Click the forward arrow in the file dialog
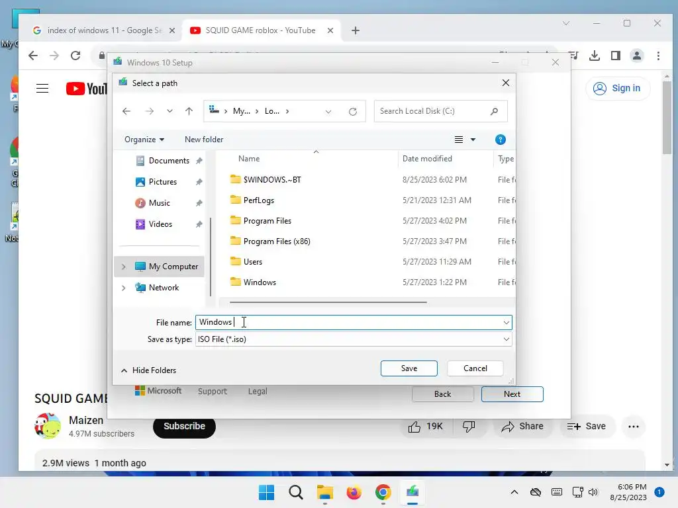Screen dimensions: 678x508 149,111
